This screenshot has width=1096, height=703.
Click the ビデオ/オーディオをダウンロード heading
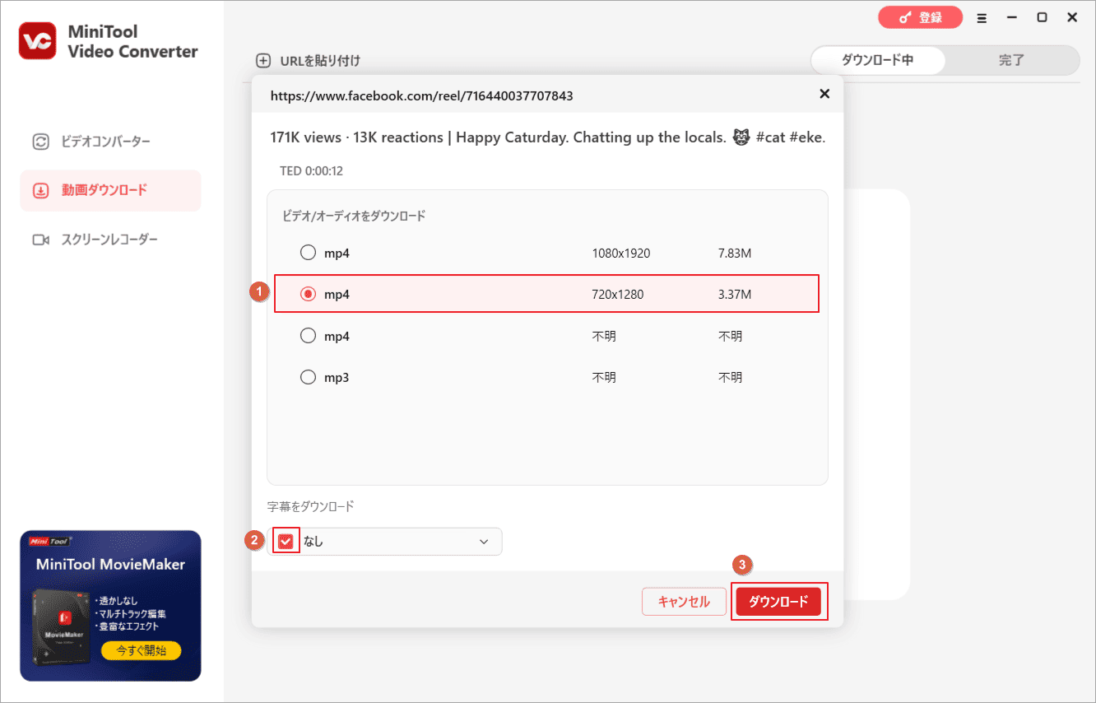[354, 216]
